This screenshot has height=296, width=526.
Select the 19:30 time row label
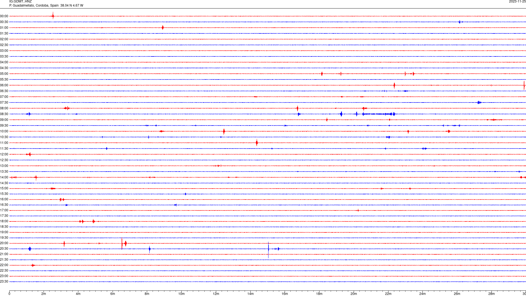[x=4, y=238]
